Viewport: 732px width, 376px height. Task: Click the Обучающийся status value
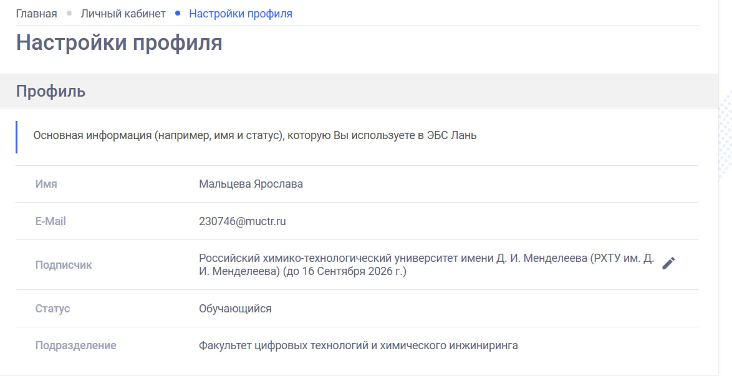coord(235,309)
